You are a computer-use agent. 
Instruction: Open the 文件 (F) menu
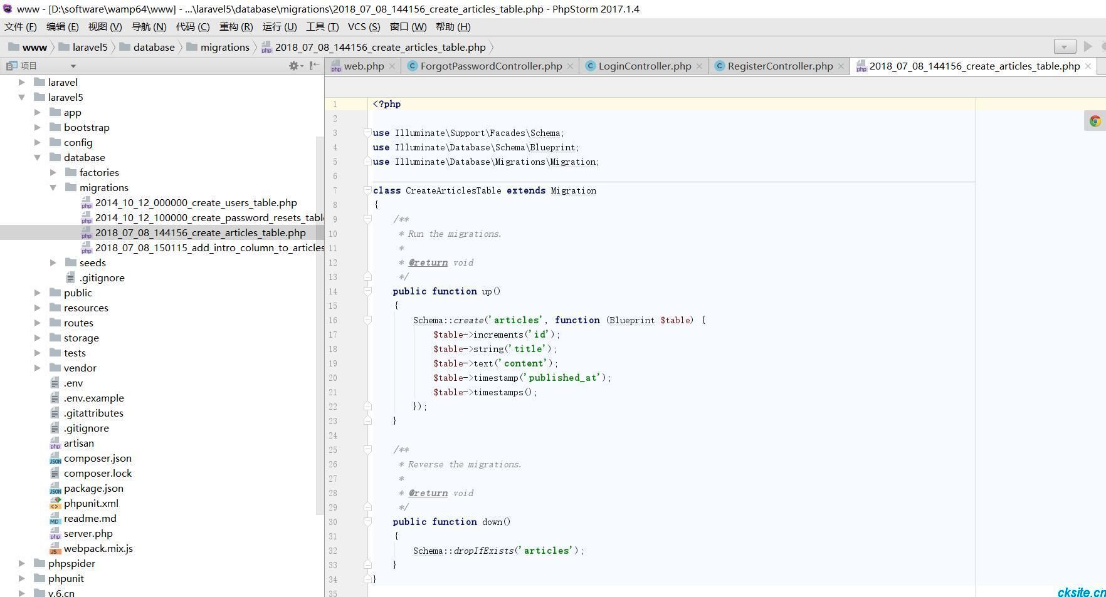click(20, 26)
